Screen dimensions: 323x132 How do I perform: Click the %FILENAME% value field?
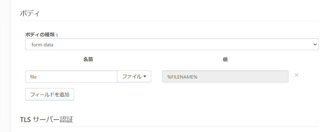225,77
